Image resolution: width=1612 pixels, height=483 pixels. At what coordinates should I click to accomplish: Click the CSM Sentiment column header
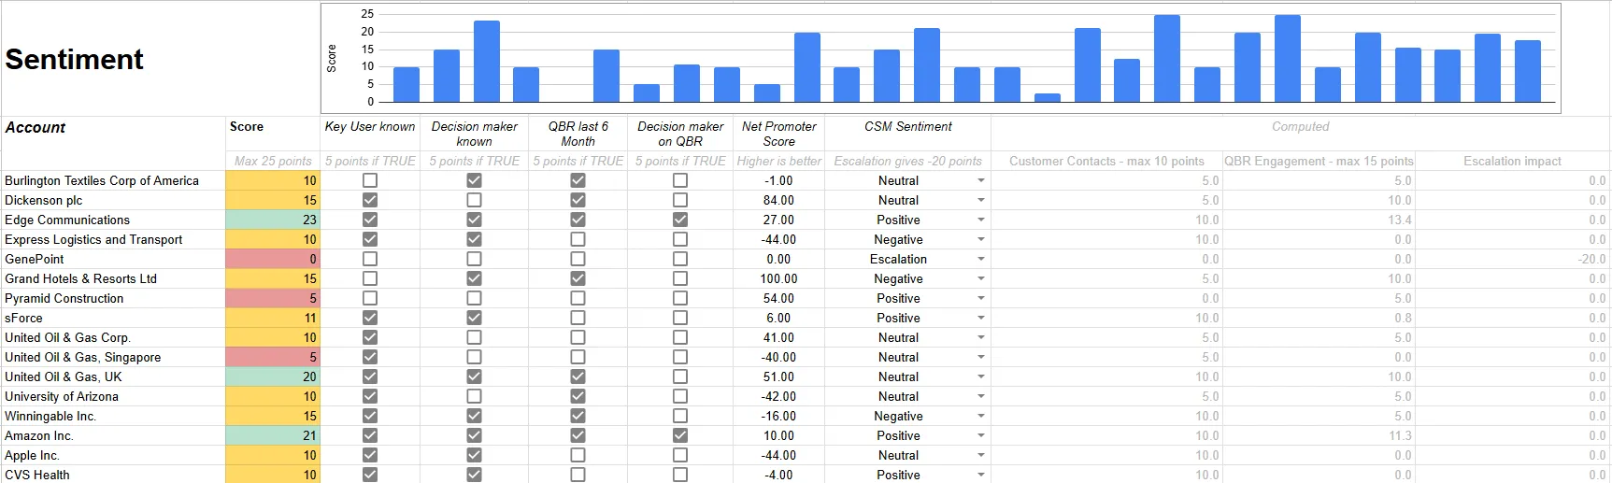coord(907,127)
